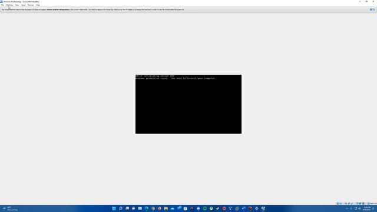
Task: Open the Help menu
Action: [x=38, y=5]
